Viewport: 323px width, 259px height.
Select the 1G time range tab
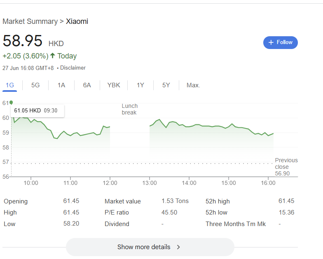click(10, 85)
